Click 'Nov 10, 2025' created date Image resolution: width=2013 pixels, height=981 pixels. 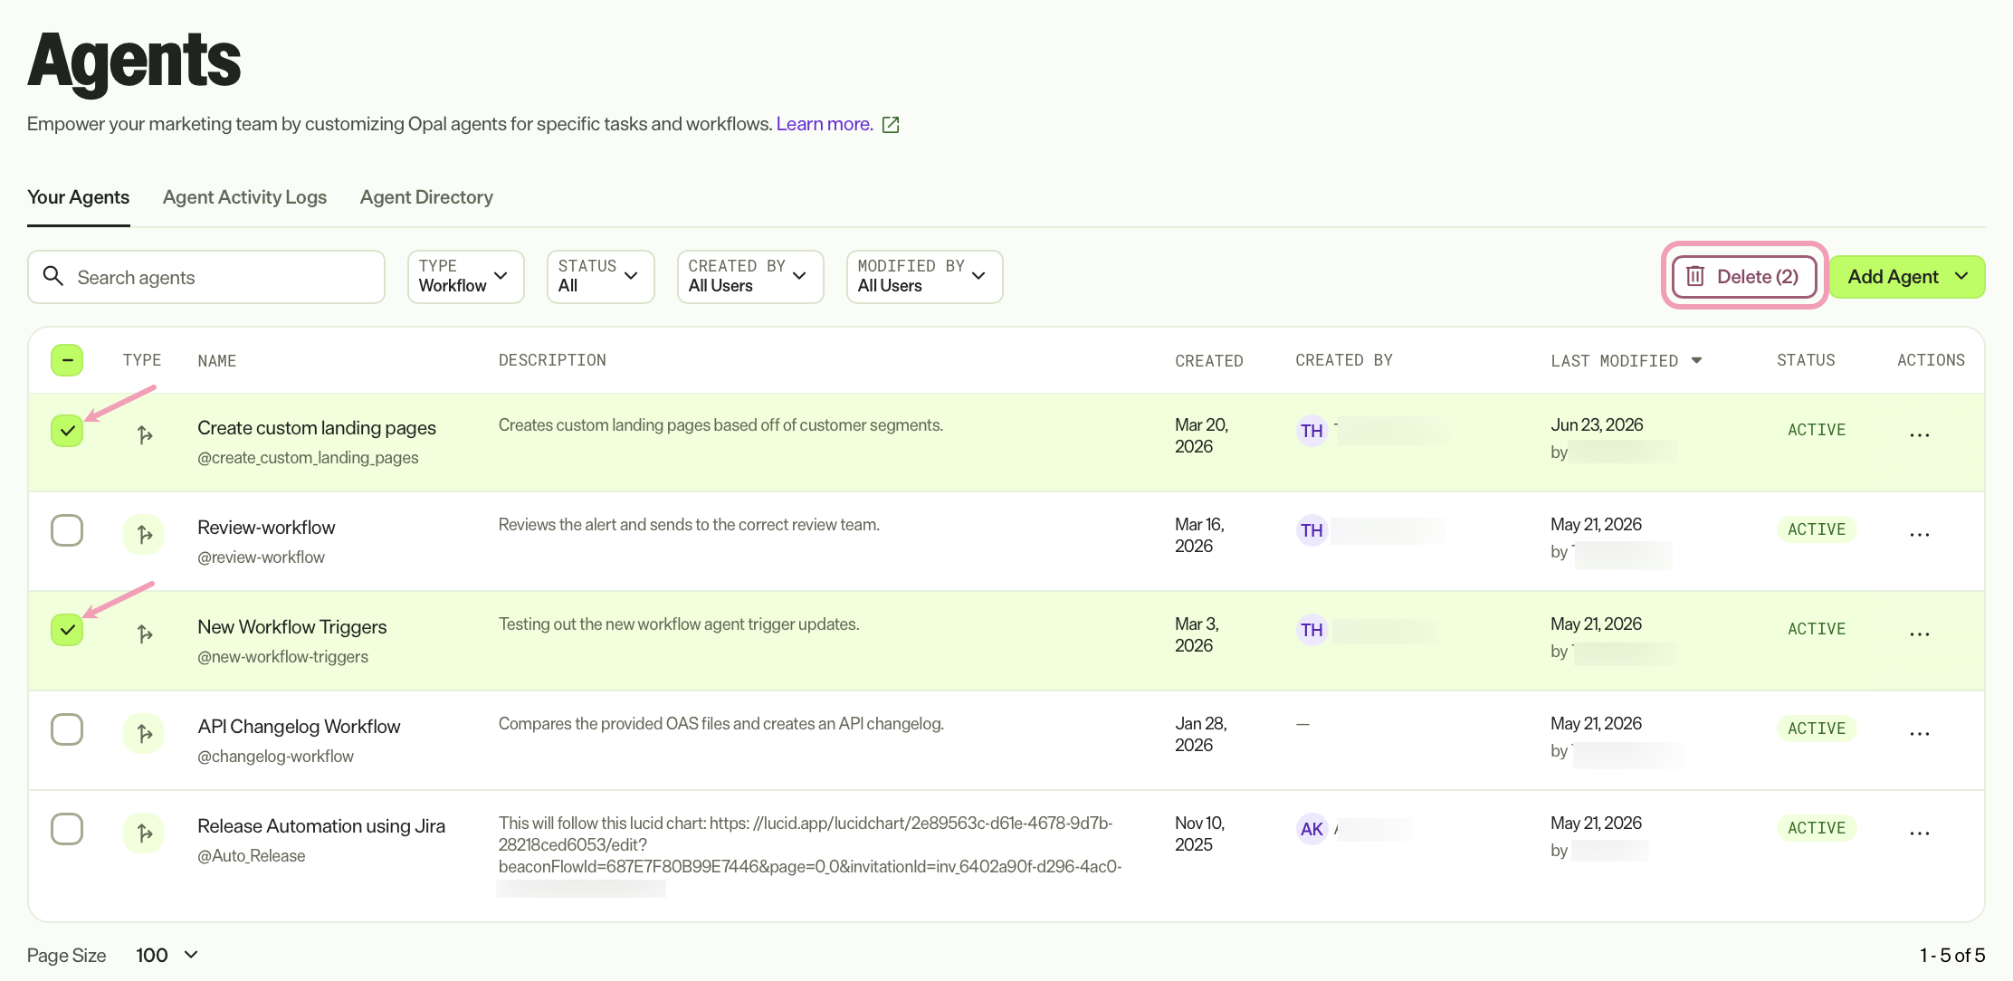1199,833
